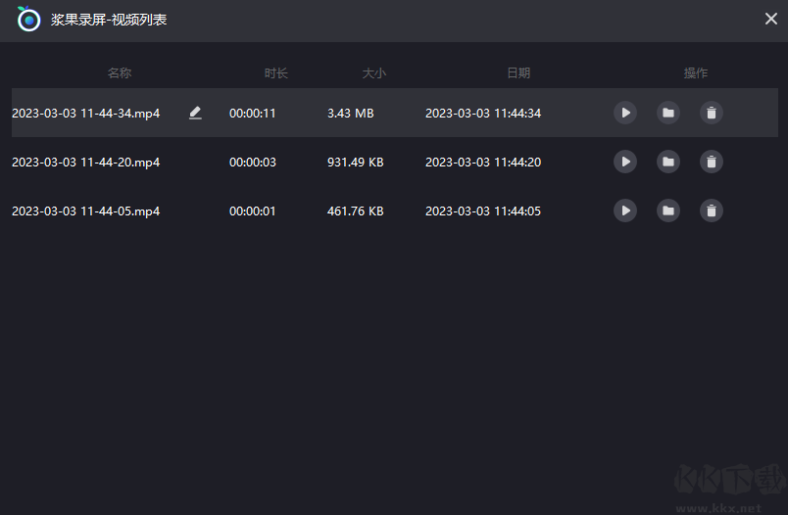Select the 2023-03-03 11-44-34.mp4 file name

pos(85,114)
